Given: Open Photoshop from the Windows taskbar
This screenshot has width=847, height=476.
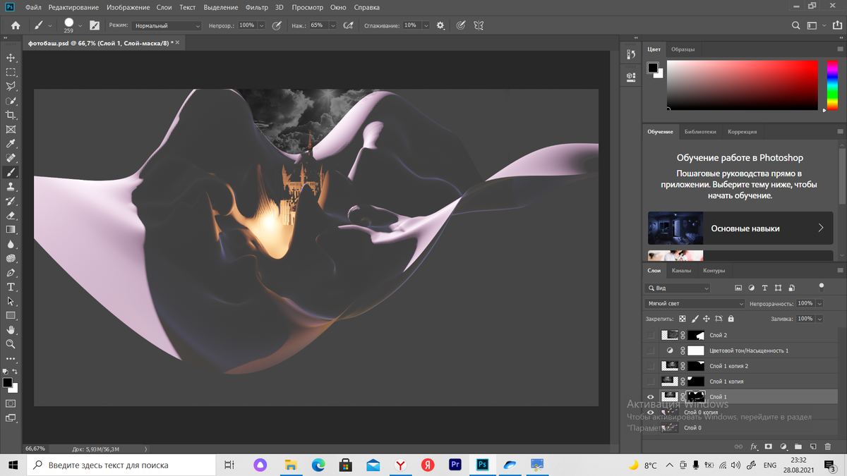Looking at the screenshot, I should point(483,465).
